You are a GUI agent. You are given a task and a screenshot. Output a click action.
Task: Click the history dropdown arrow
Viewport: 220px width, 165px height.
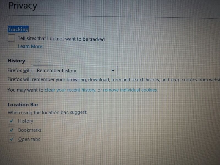coord(113,71)
